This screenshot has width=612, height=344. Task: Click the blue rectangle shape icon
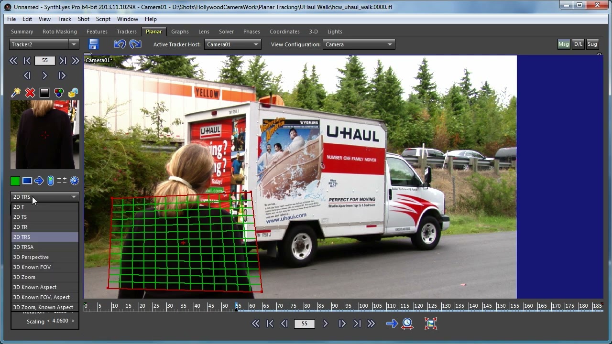tap(27, 181)
